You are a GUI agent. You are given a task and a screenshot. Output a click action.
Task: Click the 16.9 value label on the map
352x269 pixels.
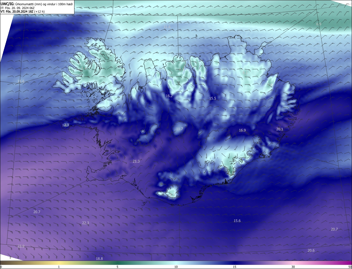(242, 130)
